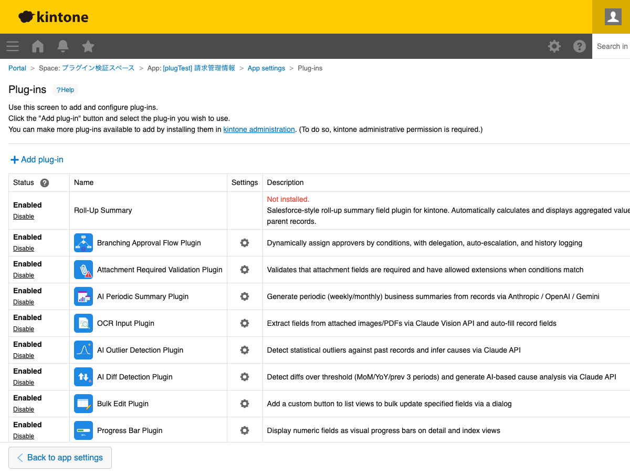Open notifications bell icon
The width and height of the screenshot is (630, 473).
point(63,46)
